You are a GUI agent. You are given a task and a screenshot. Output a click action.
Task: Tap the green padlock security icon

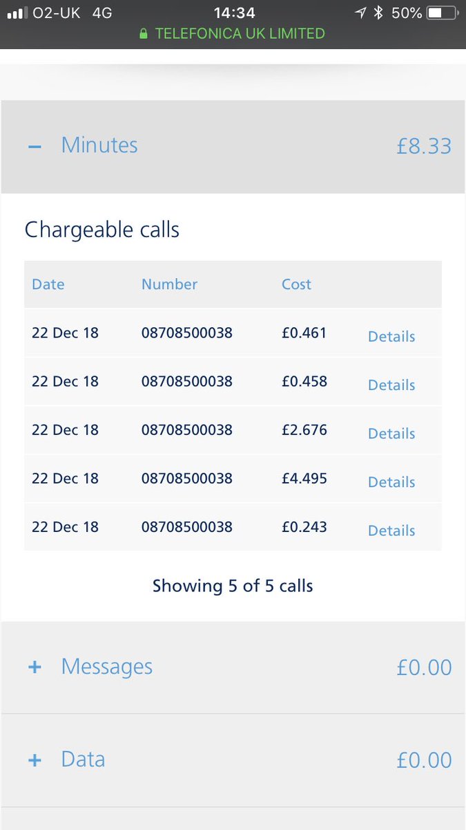pyautogui.click(x=144, y=33)
